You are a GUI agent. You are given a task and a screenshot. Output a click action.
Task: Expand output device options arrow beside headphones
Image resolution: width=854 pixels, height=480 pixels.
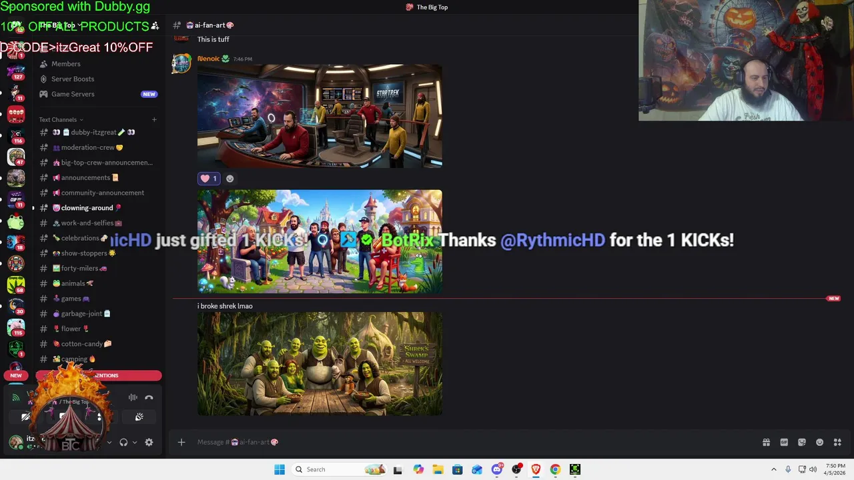point(134,442)
